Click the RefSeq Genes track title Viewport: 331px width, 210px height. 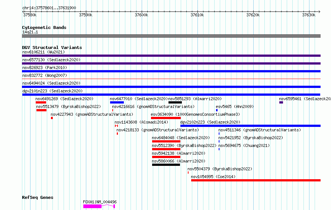pos(38,197)
